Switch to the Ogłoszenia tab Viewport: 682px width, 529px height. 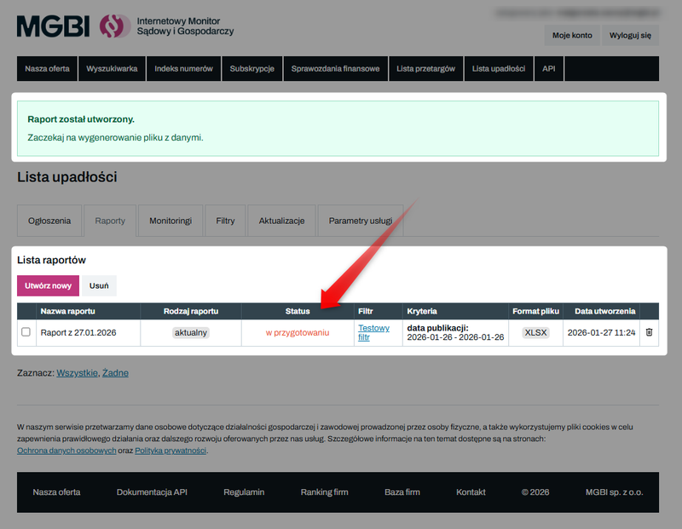click(x=49, y=221)
